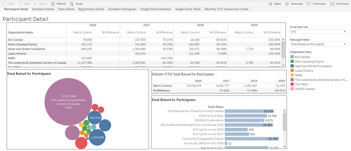Click the Amici Camping Charity legend swatch
351x151 pixels.
click(x=292, y=62)
